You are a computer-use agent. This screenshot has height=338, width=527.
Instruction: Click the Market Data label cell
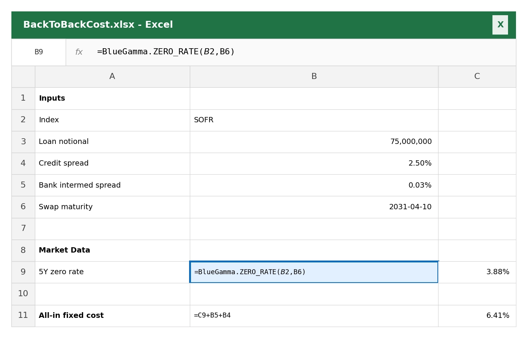tap(112, 250)
